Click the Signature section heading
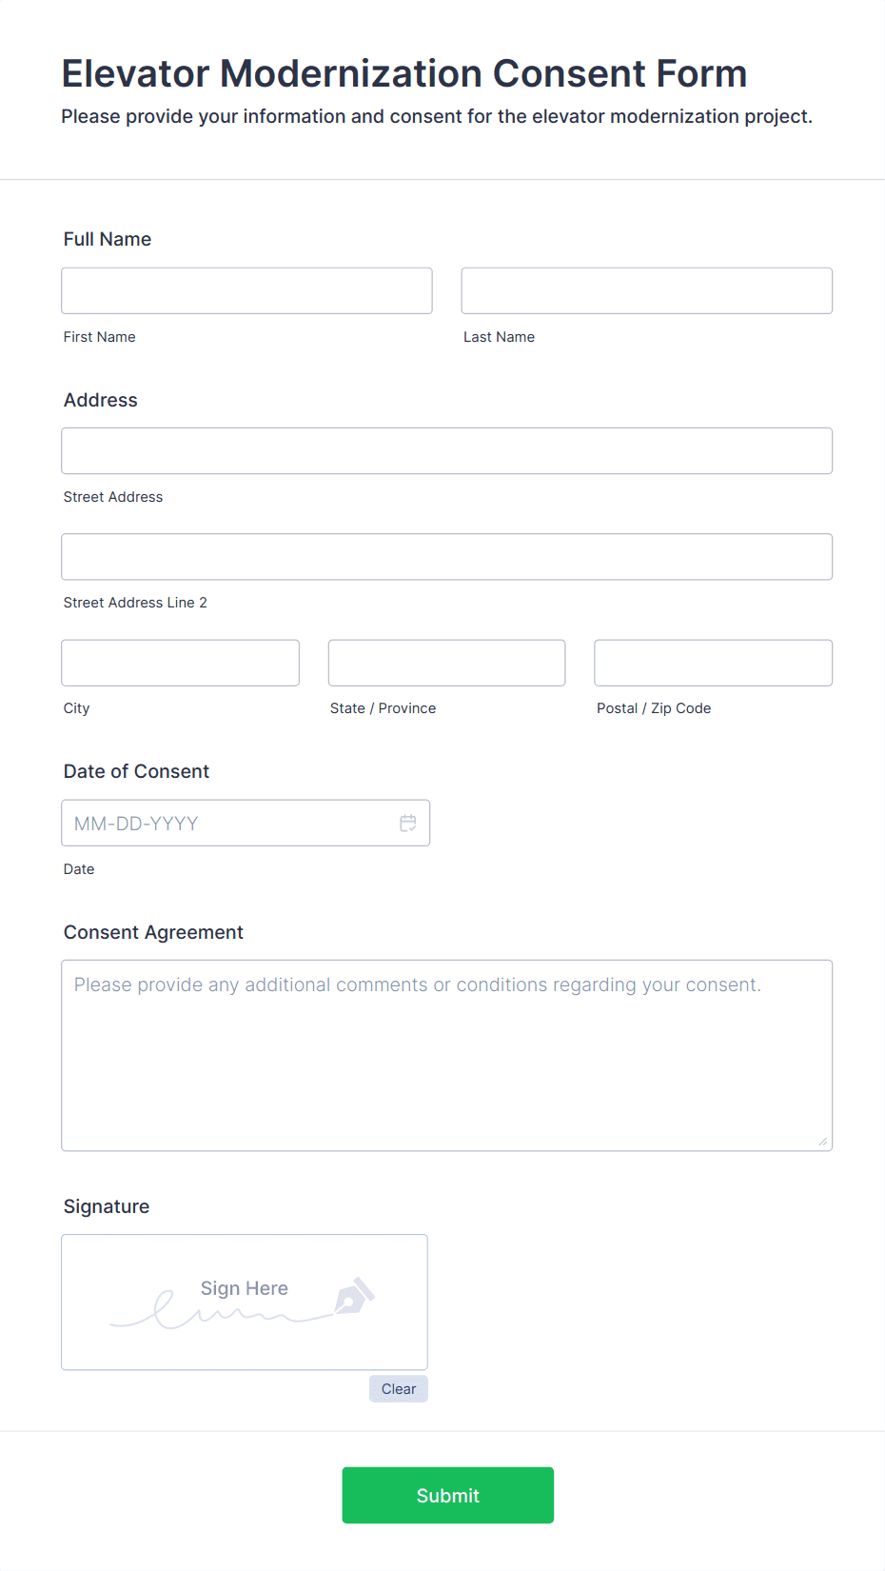This screenshot has width=885, height=1571. coord(106,1206)
